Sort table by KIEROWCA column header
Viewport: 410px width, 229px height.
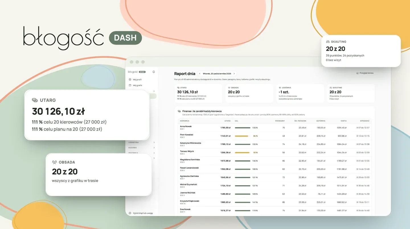[184, 121]
